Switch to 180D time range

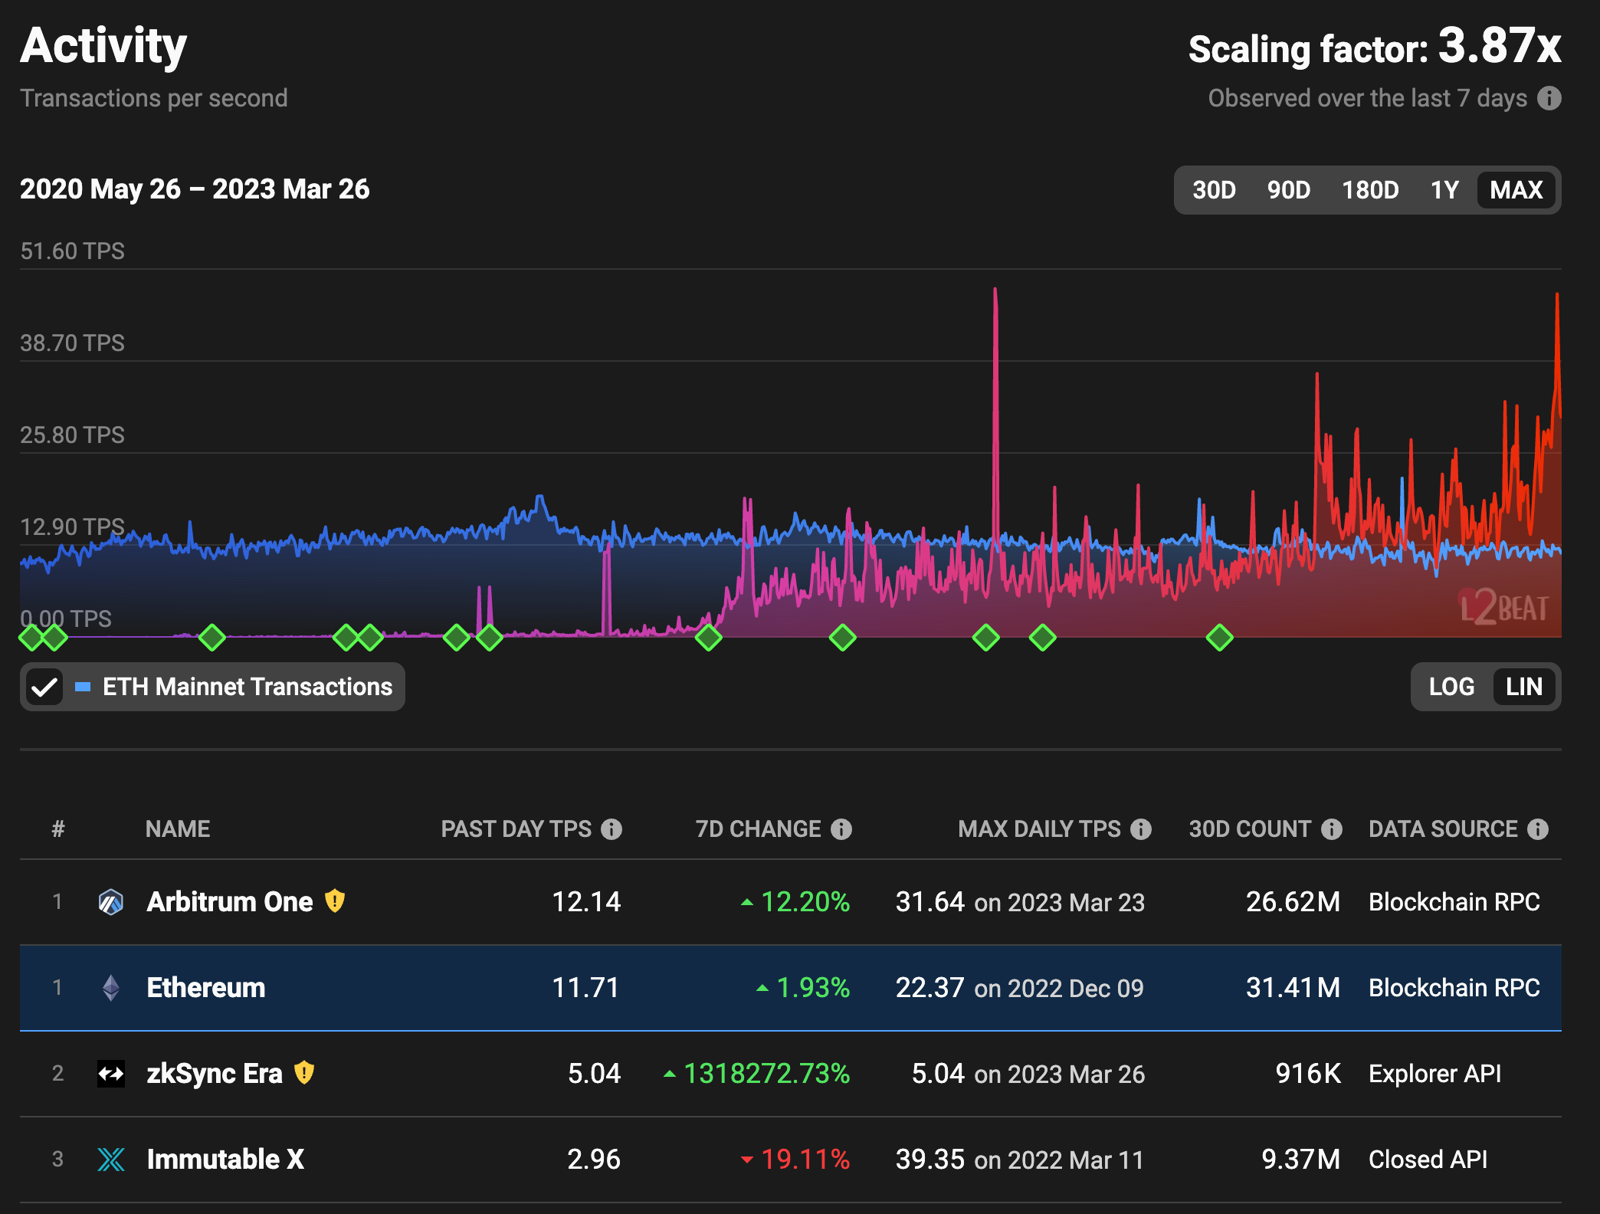[x=1370, y=190]
